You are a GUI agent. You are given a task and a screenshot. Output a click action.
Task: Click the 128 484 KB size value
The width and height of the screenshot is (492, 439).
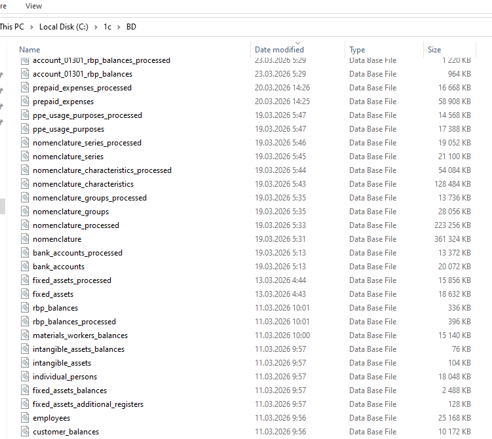pyautogui.click(x=453, y=184)
